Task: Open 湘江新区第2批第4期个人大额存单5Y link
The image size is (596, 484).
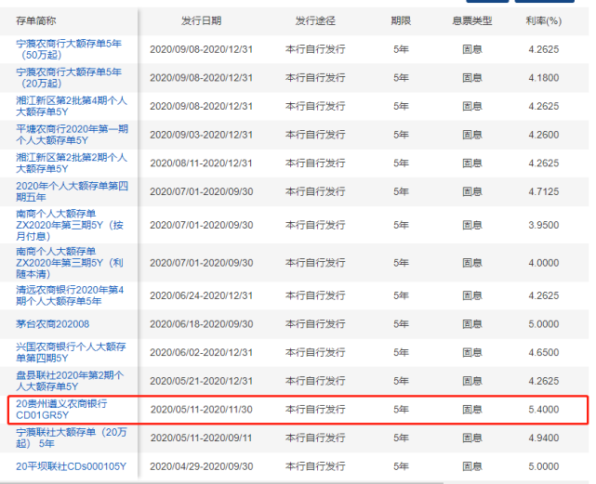Action: (x=72, y=107)
